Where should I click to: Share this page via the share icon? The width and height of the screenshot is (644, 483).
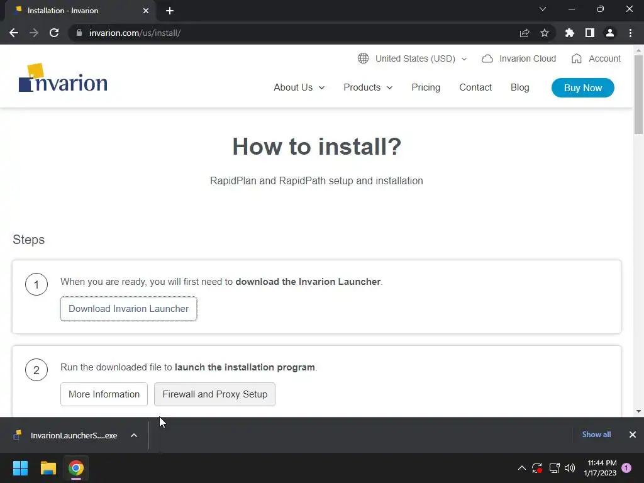click(525, 33)
